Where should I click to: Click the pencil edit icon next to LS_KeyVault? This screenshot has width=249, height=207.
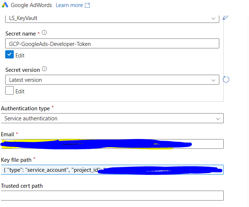[226, 17]
